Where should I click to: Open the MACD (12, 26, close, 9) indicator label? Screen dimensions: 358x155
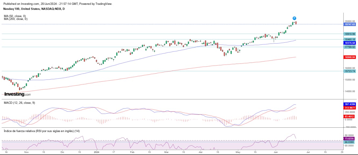coord(19,103)
